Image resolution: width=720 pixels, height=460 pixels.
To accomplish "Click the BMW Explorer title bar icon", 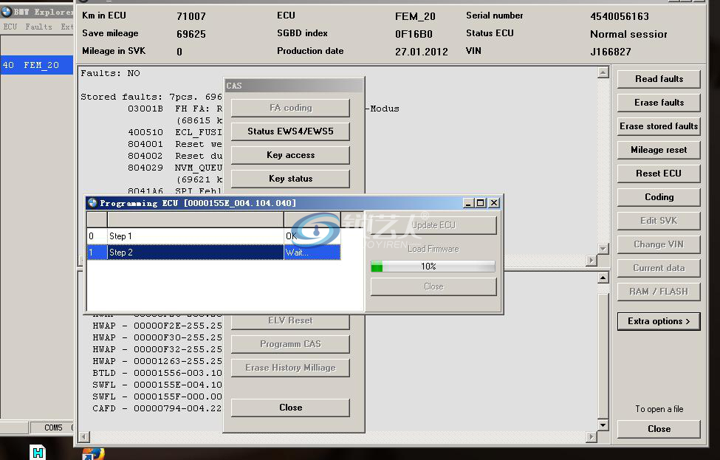I will pyautogui.click(x=7, y=12).
